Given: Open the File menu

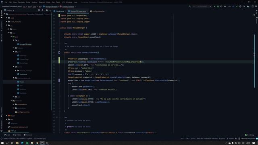Looking at the screenshot, I should (6, 2).
